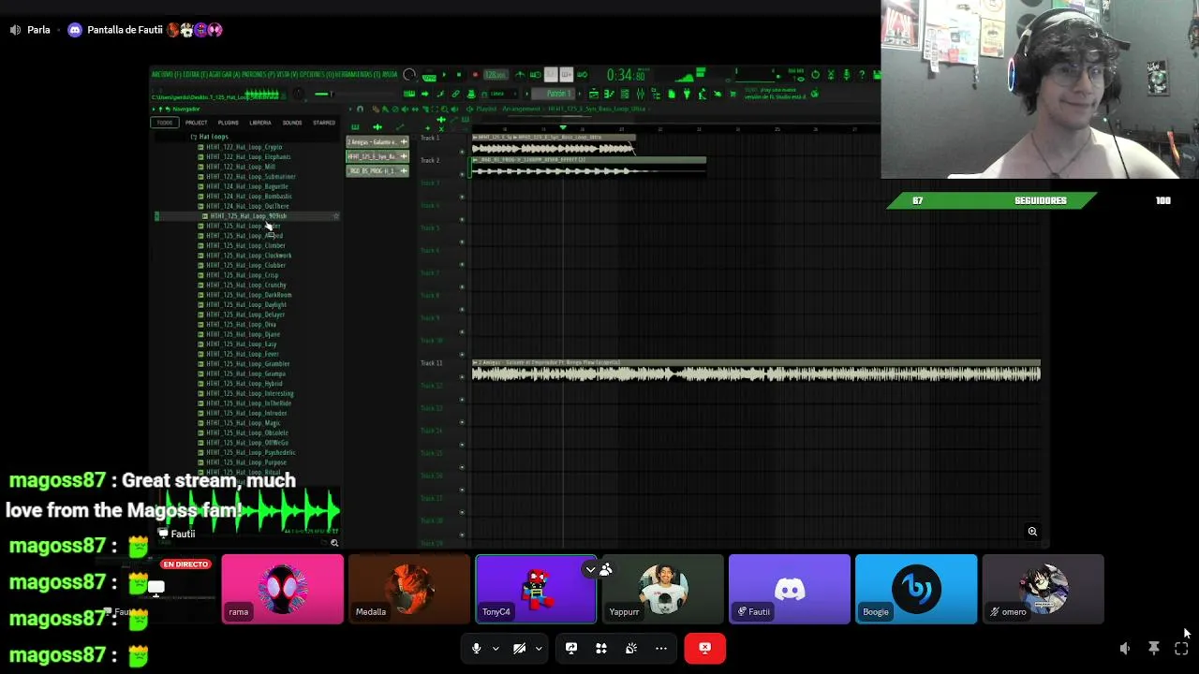
Task: Click the pin icon bottom right
Action: [x=1154, y=648]
